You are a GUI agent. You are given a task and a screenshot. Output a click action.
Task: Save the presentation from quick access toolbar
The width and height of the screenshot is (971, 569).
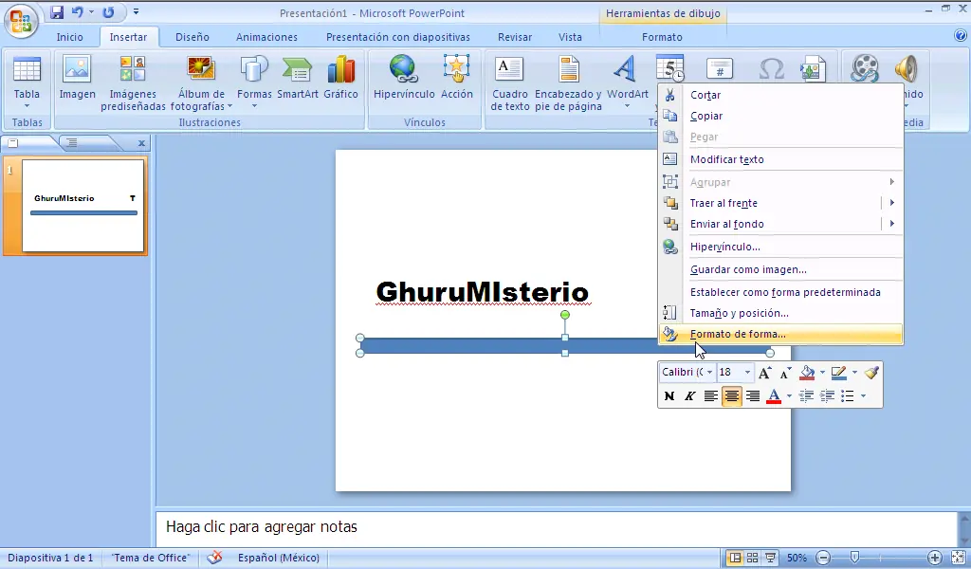(x=57, y=11)
